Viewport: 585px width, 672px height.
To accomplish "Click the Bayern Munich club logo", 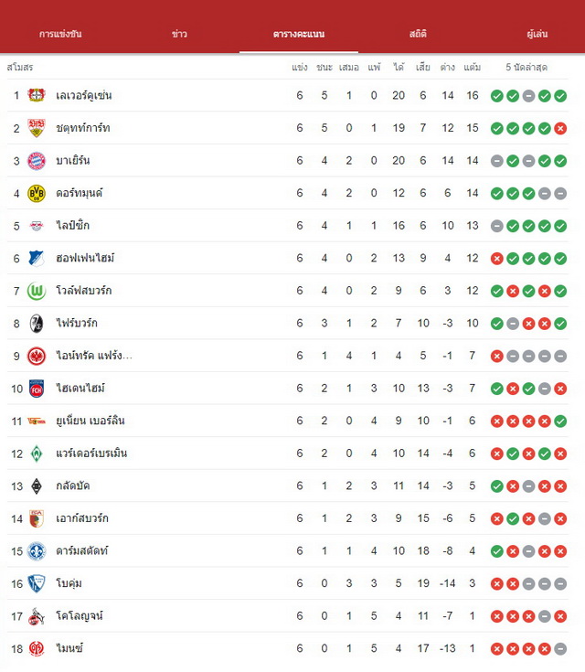I will click(x=37, y=161).
